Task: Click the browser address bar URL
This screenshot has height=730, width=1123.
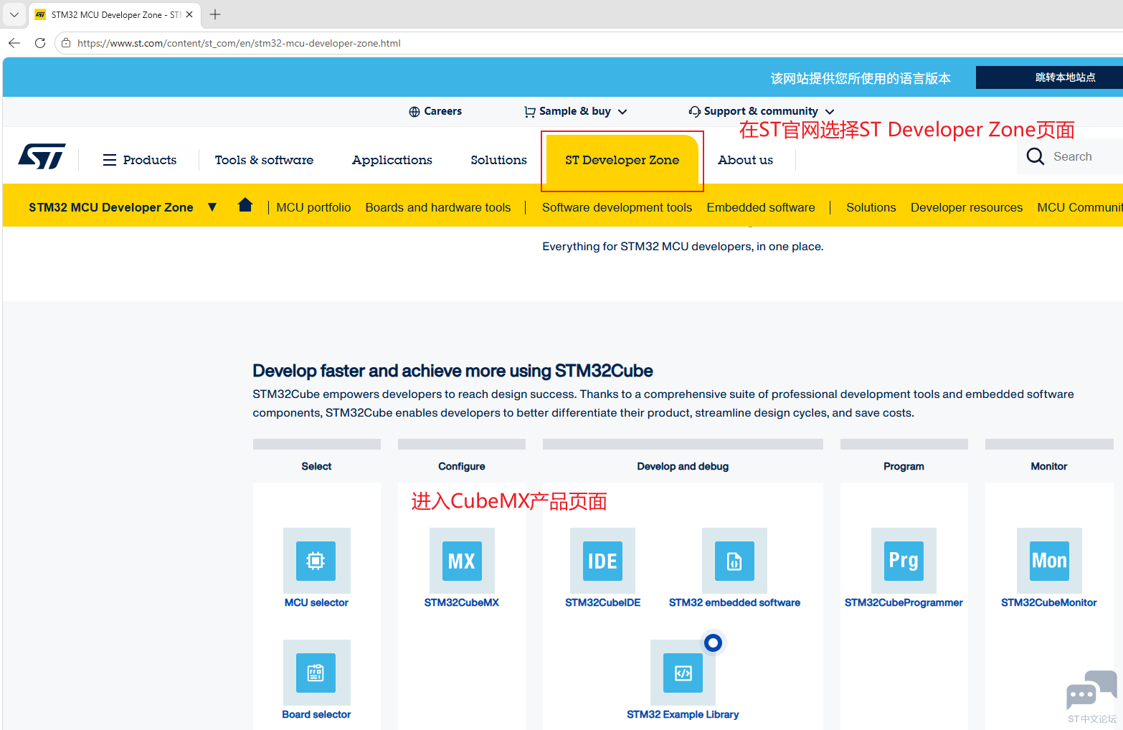Action: pyautogui.click(x=239, y=43)
